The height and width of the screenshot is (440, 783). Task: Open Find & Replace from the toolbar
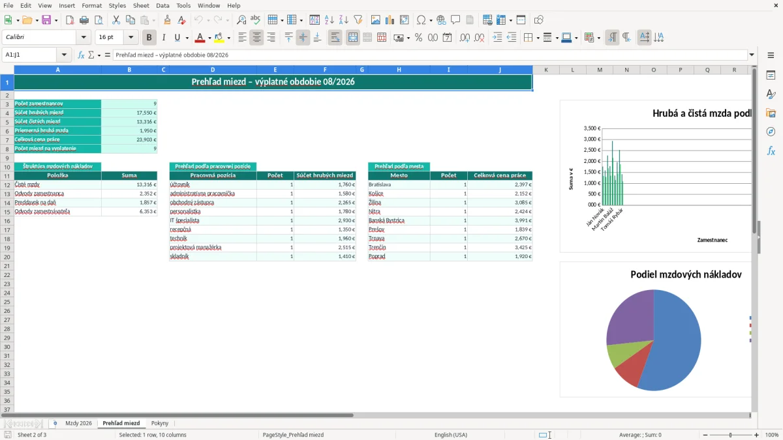(x=241, y=20)
